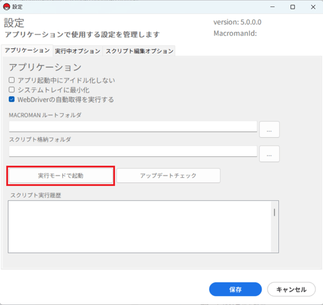The width and height of the screenshot is (323, 305).
Task: Click the MacromanId: label
Action: pyautogui.click(x=235, y=33)
